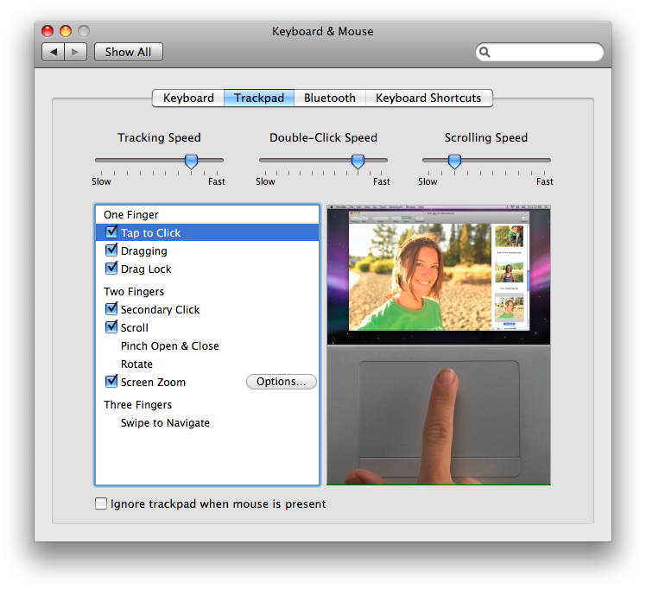
Task: Click the Scrolling Speed slider knob
Action: click(454, 161)
